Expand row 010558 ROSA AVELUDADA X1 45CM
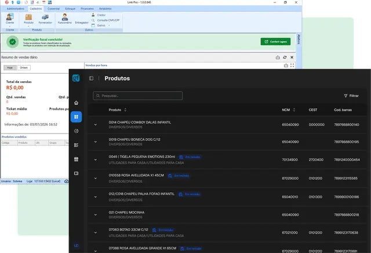This screenshot has height=253, width=371. 95,178
